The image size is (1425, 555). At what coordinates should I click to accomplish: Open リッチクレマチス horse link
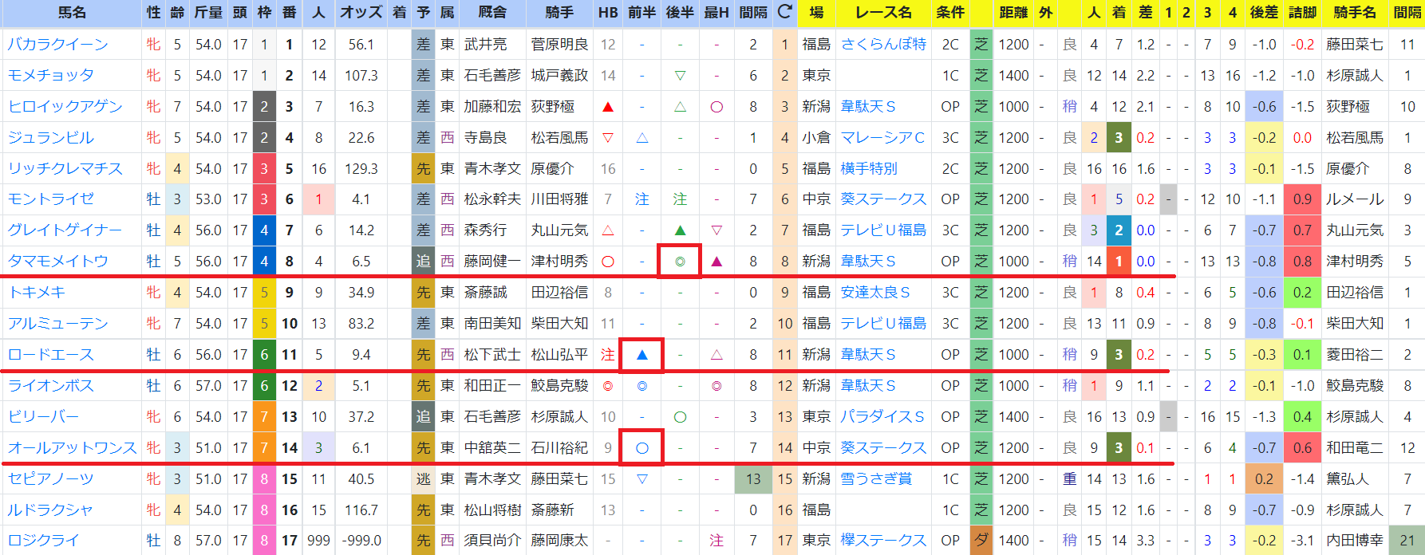(65, 169)
